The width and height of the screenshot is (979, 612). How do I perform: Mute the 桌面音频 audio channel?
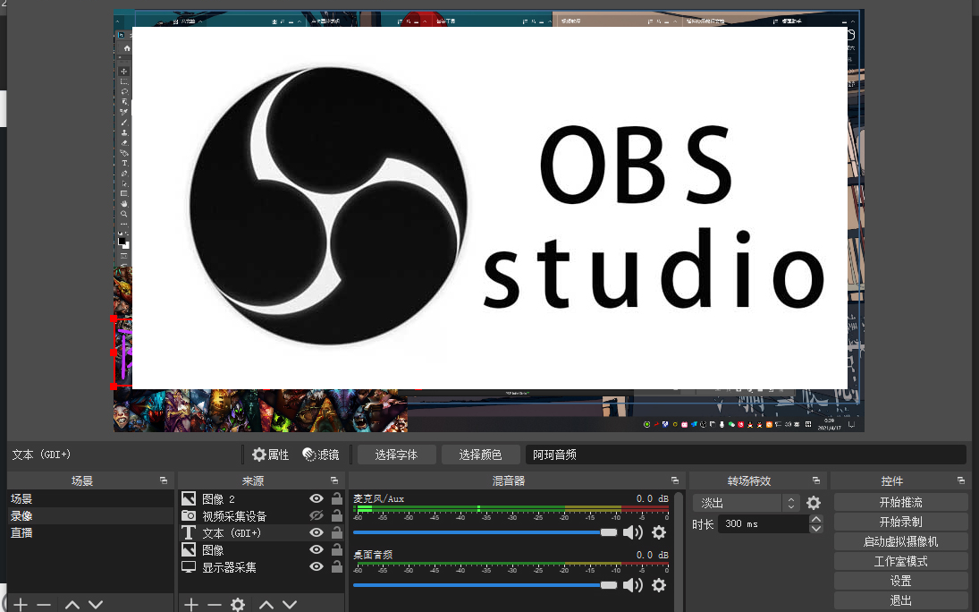[x=632, y=585]
